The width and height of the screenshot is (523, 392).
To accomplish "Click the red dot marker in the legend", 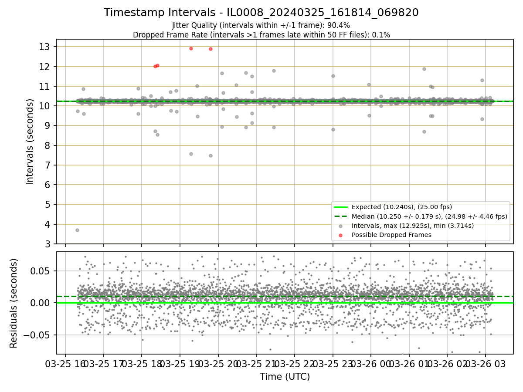I will (x=341, y=235).
